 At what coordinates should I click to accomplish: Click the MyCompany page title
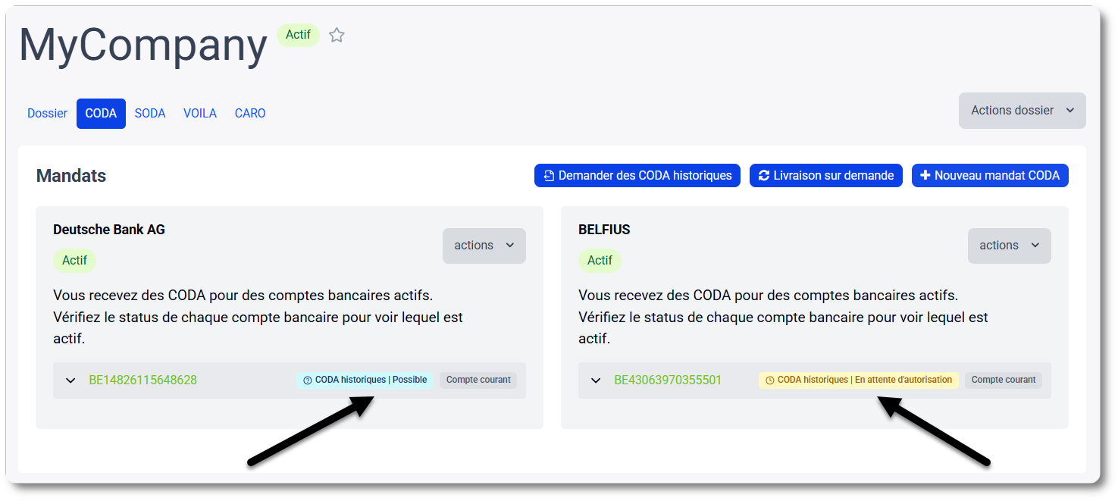click(x=143, y=45)
